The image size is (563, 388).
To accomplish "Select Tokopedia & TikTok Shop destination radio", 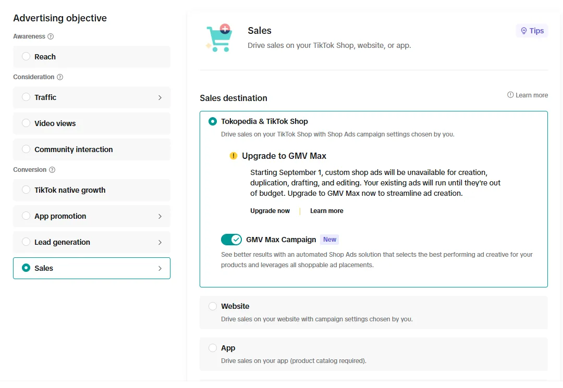I will click(x=213, y=121).
